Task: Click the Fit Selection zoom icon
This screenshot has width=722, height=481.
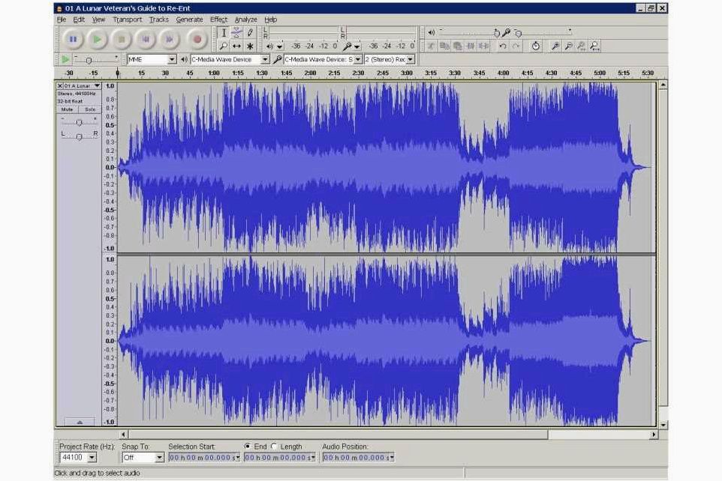Action: 582,46
